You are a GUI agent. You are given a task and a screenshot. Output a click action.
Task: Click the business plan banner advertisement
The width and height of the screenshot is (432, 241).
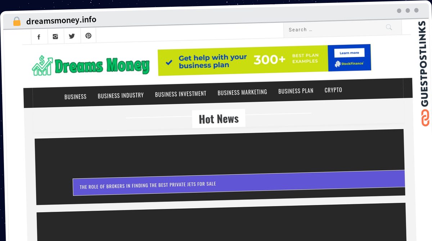coord(264,60)
